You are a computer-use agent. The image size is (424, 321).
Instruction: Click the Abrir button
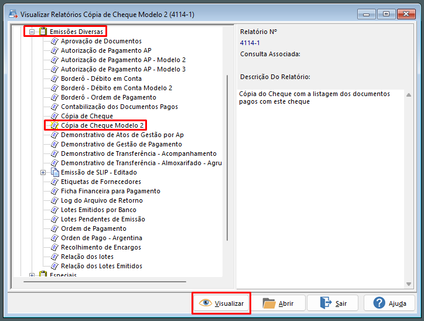click(x=278, y=303)
